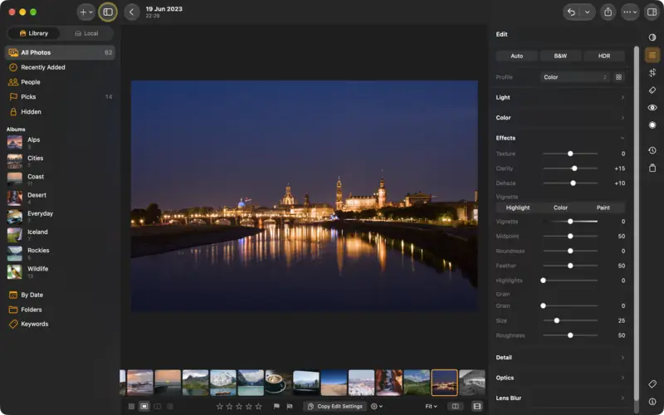Click the Clarity slider handle
The image size is (664, 415).
(x=574, y=168)
